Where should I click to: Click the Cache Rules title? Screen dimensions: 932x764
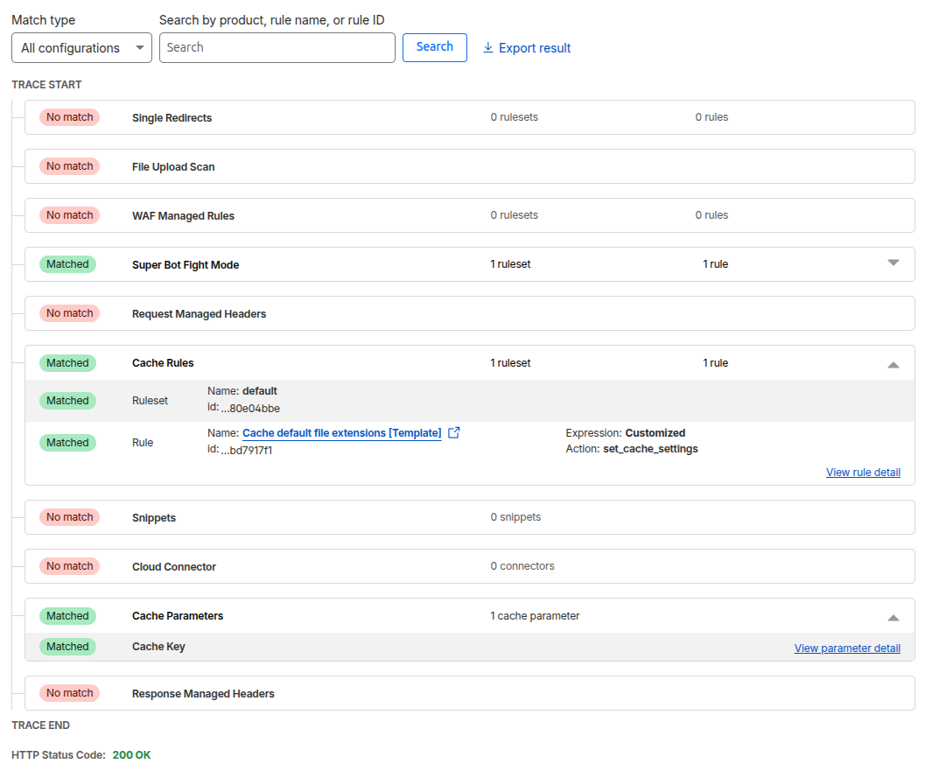[163, 362]
